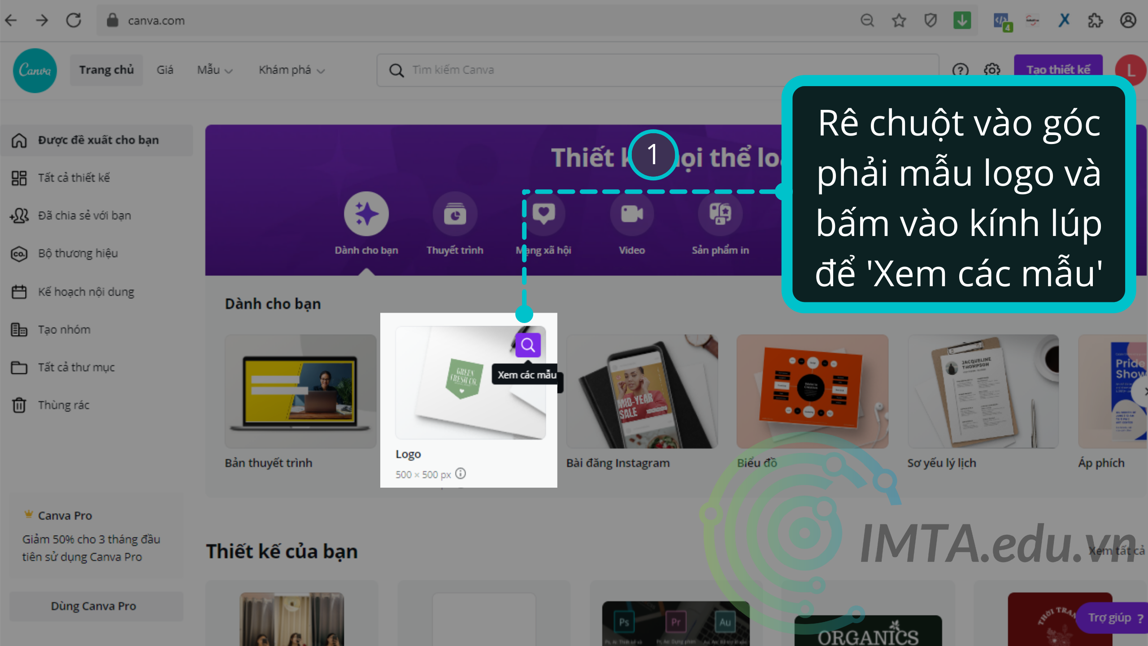Open the Logo template thumbnail
The image size is (1148, 646).
point(470,383)
